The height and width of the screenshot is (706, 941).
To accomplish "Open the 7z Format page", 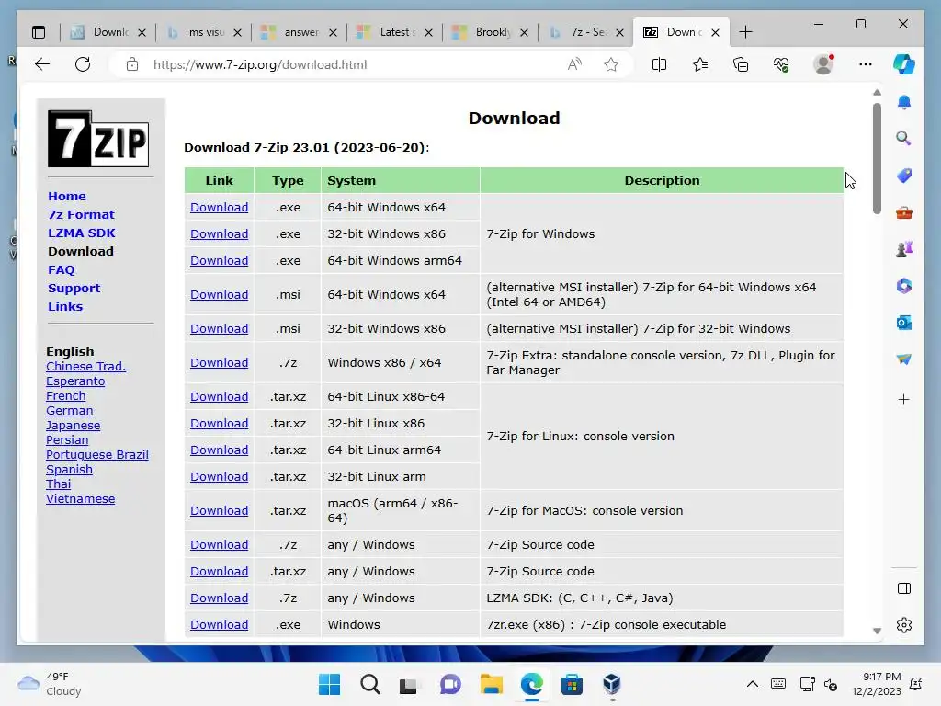I will 81,214.
